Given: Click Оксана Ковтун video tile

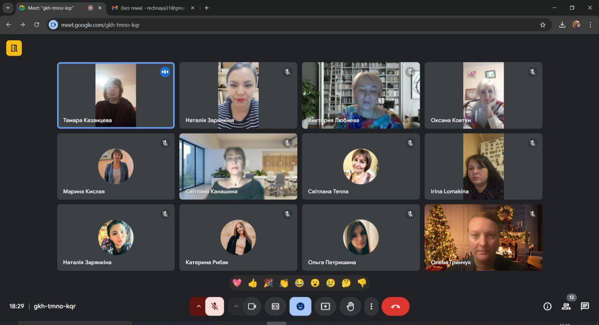Looking at the screenshot, I should click(483, 96).
